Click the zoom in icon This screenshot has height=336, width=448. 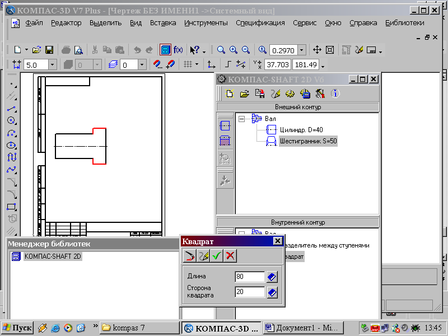click(234, 50)
